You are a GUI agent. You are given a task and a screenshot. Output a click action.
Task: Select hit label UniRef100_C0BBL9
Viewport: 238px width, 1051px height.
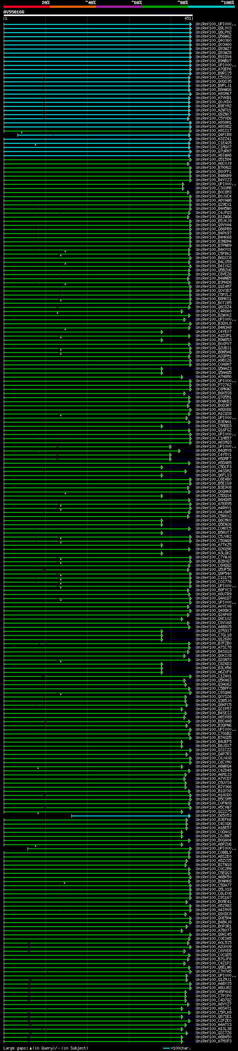coord(213,852)
